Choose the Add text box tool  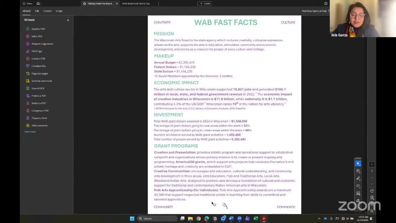click(x=358, y=193)
